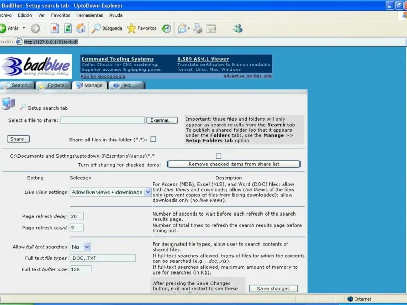Click the Forward navigation arrow icon
This screenshot has height=305, width=407.
pos(35,28)
